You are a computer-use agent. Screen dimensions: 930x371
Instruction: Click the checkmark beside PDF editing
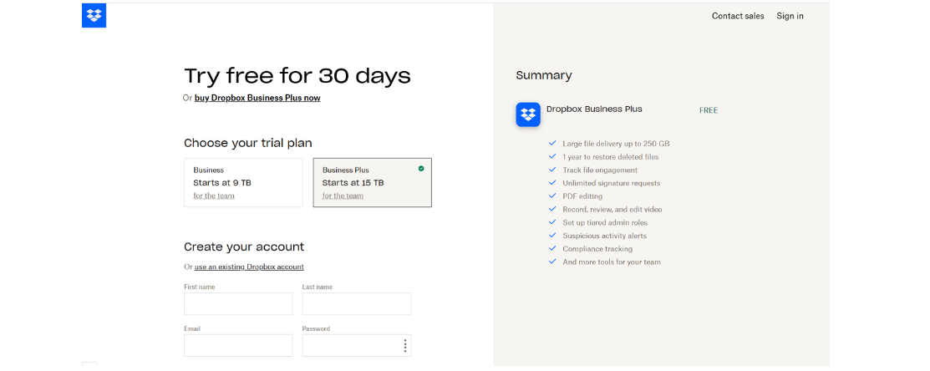pyautogui.click(x=552, y=196)
